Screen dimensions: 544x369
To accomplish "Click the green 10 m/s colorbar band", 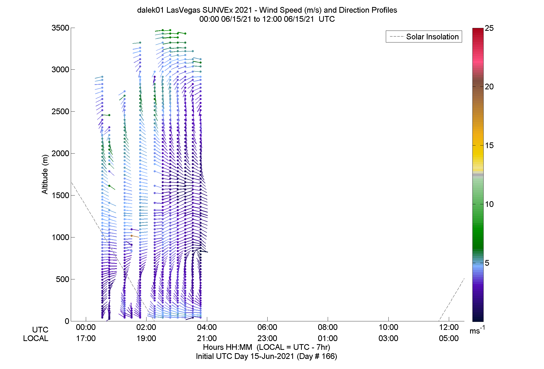I will (478, 204).
